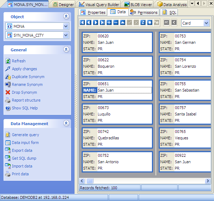This screenshot has width=214, height=201.
Task: Click the insert record plus icon
Action: 109,22
